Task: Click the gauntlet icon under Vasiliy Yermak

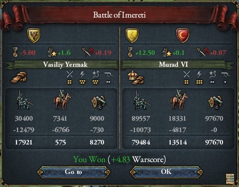Action: tap(19, 77)
